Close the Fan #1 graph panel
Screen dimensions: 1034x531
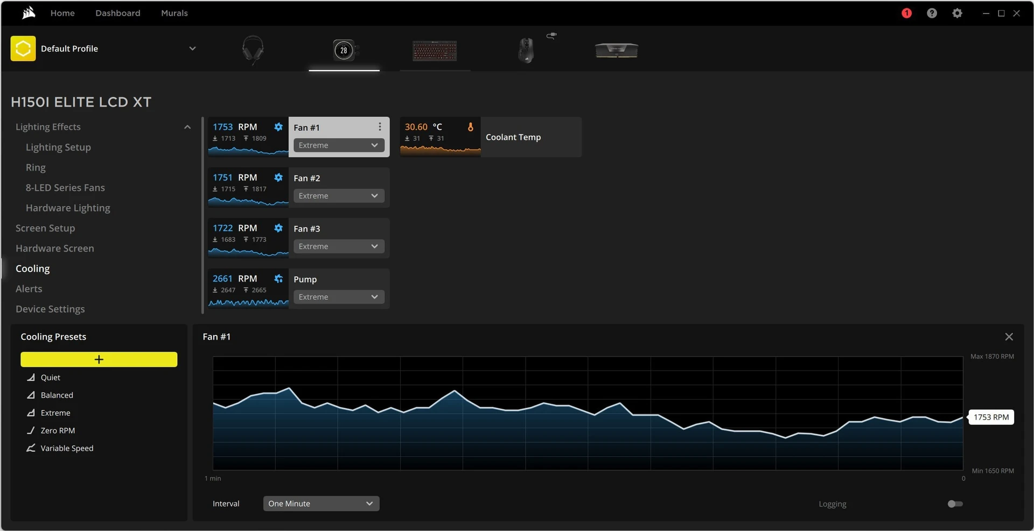tap(1009, 337)
